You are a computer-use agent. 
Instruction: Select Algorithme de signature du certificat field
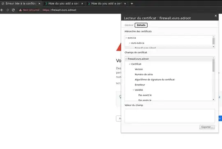point(155,80)
